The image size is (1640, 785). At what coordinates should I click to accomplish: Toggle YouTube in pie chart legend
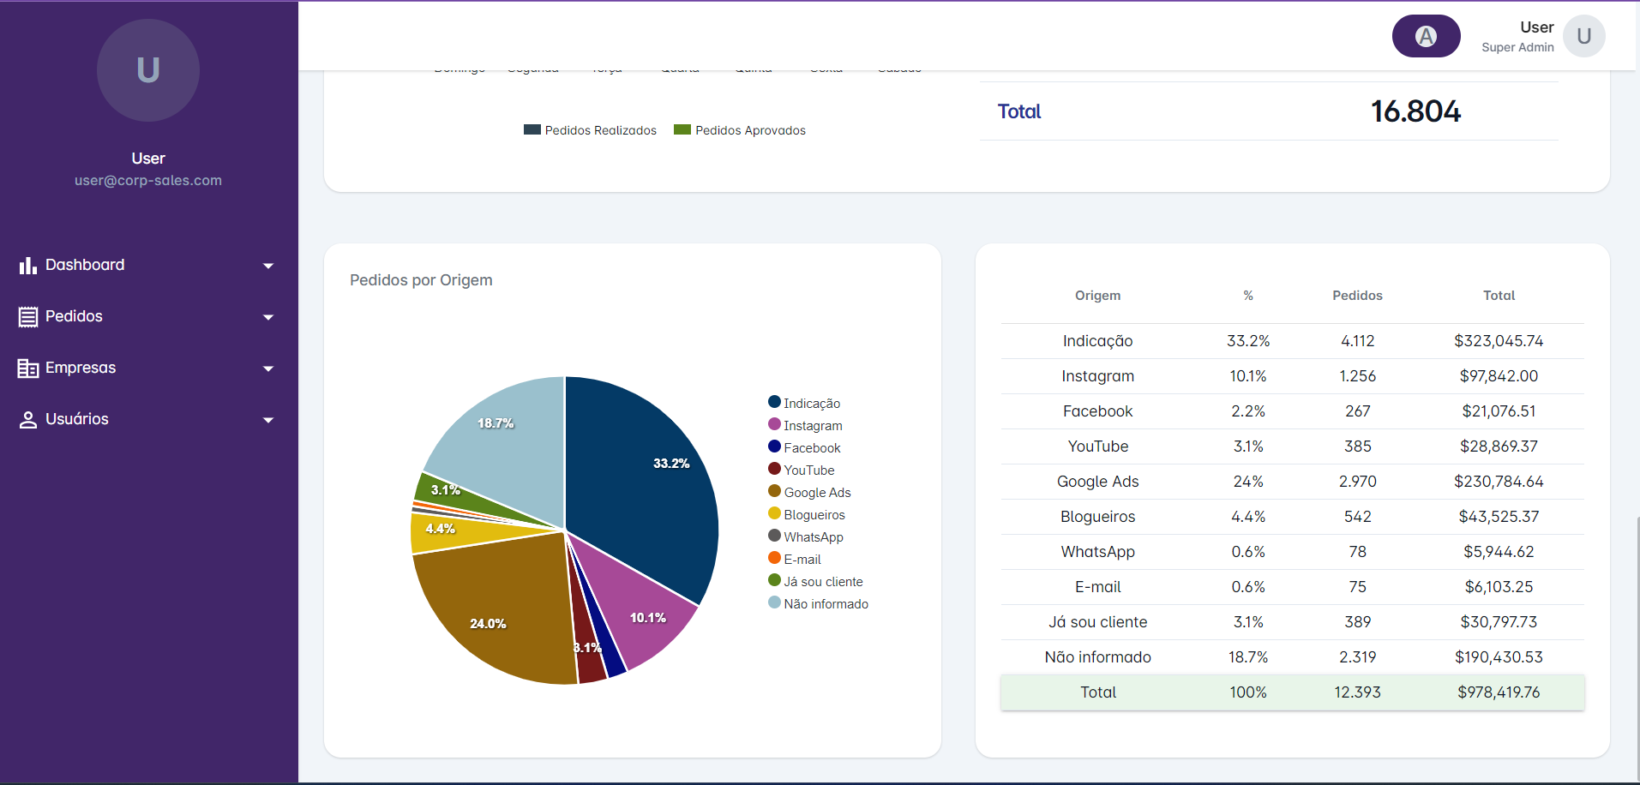[802, 470]
